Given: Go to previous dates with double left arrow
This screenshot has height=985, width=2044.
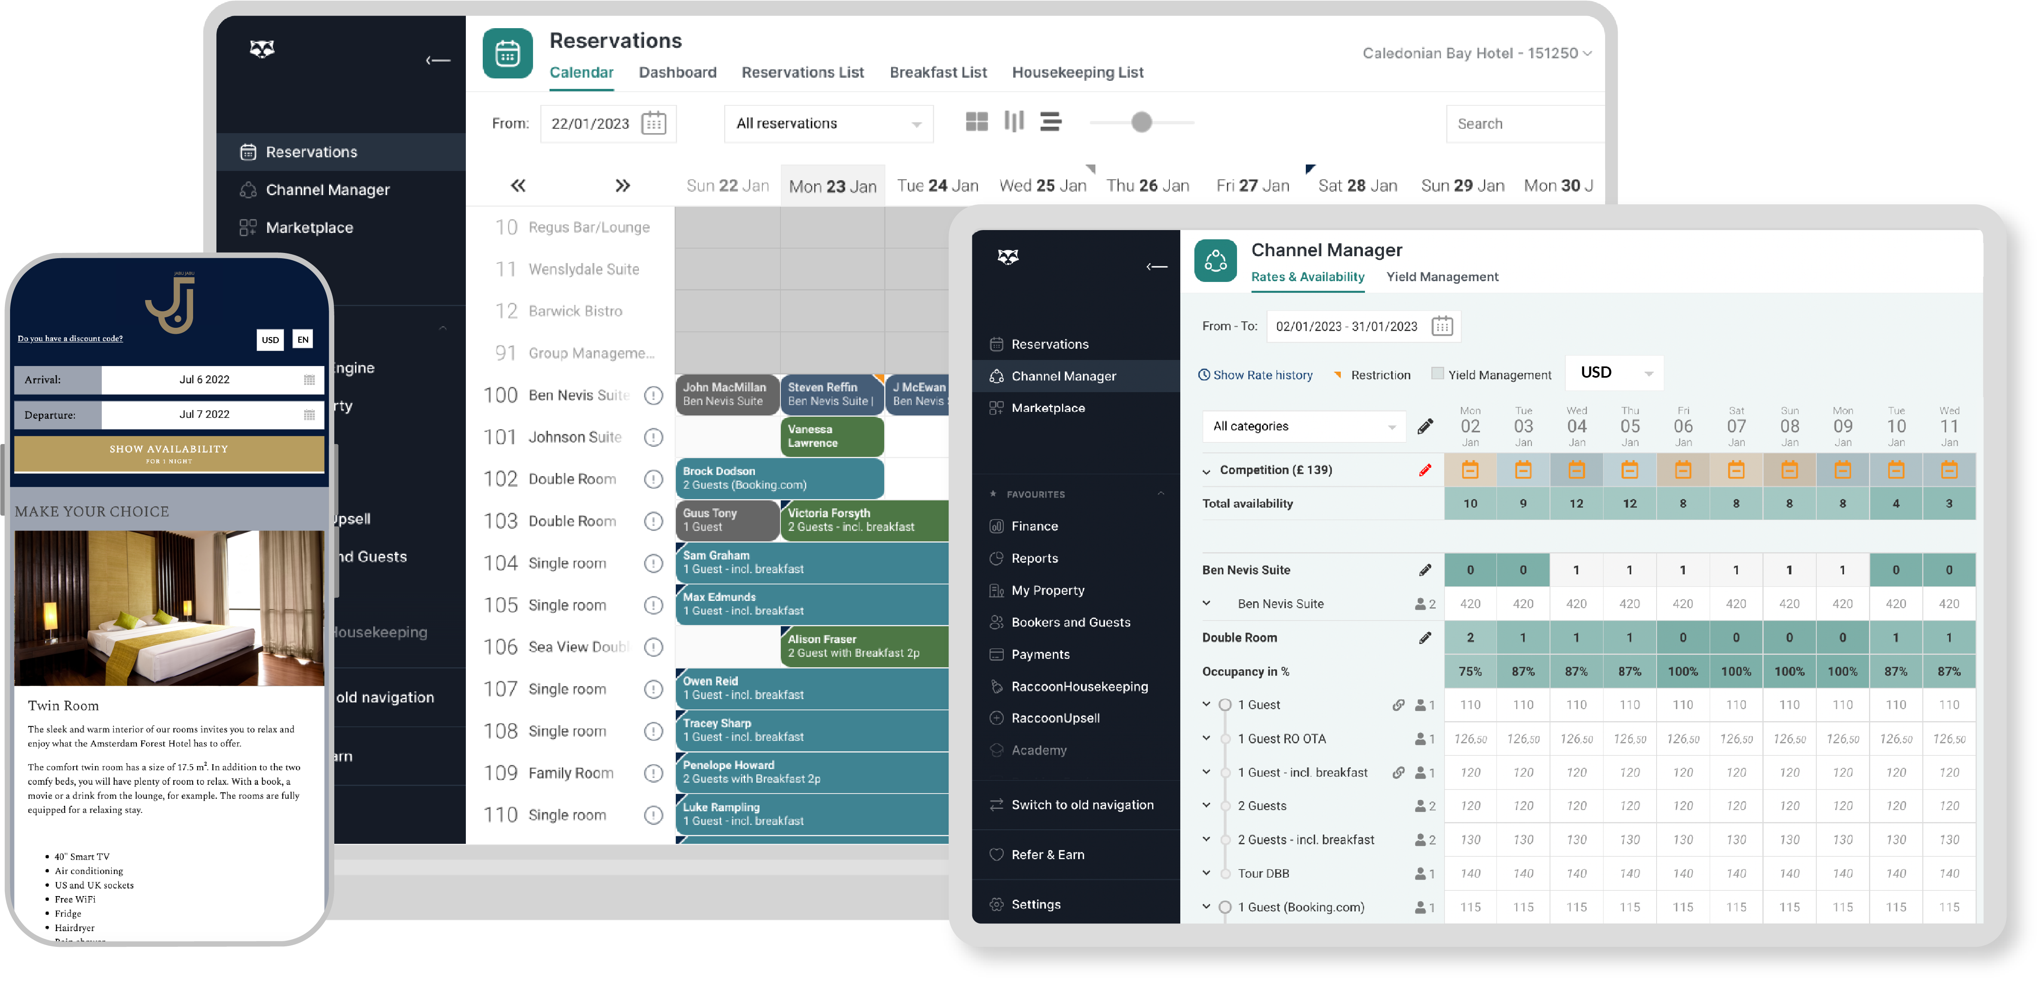Looking at the screenshot, I should tap(518, 185).
